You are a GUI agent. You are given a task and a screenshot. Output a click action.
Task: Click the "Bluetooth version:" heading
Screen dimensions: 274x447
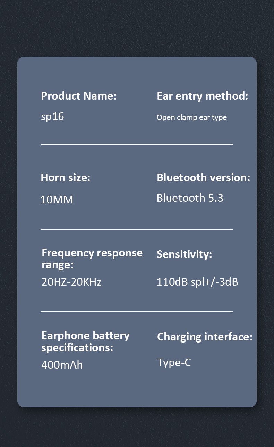click(x=203, y=177)
